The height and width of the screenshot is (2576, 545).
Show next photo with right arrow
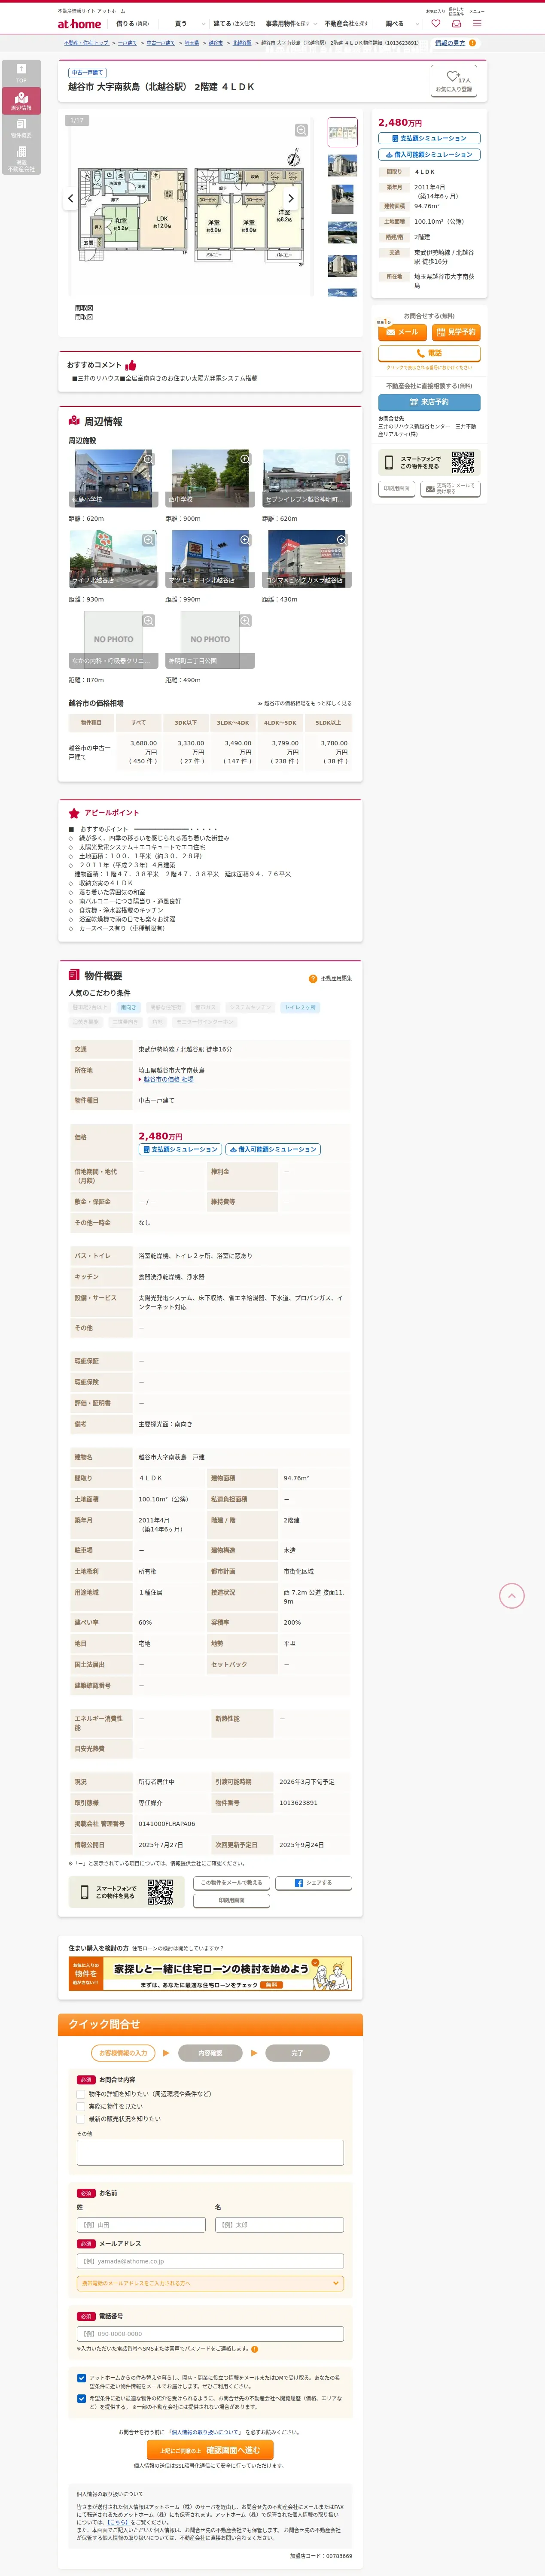[291, 198]
